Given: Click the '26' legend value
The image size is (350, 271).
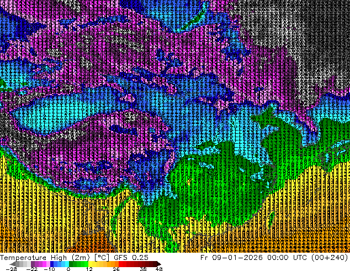Looking at the screenshot, I should (x=116, y=269).
